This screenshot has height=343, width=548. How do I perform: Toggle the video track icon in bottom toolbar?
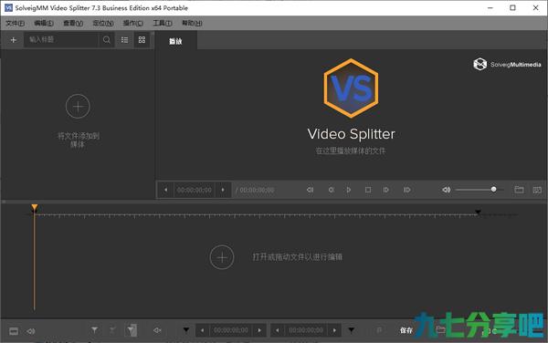(x=14, y=331)
